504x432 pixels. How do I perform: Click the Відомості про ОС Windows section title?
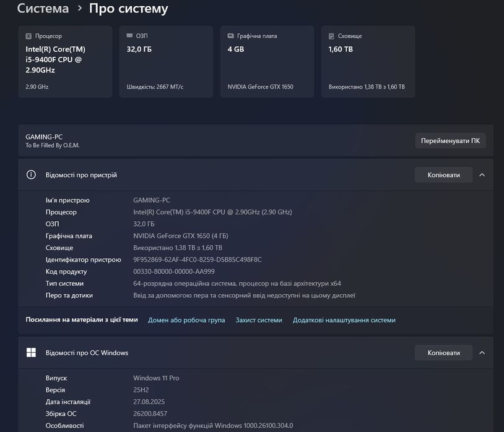click(x=87, y=353)
